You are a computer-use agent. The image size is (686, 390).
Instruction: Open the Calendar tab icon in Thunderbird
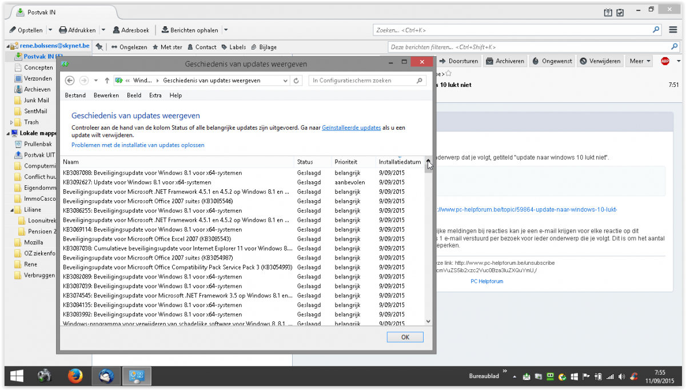(x=608, y=12)
